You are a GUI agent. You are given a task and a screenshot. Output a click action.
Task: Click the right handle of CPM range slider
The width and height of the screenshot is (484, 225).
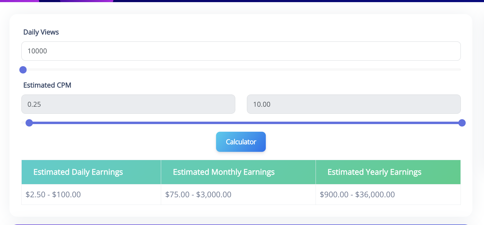pyautogui.click(x=462, y=123)
